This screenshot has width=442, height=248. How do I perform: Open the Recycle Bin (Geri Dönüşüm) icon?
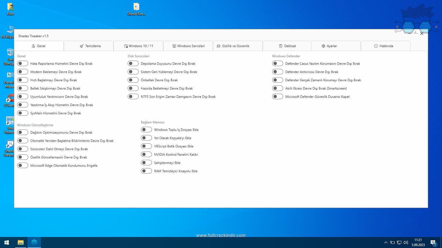point(9,56)
